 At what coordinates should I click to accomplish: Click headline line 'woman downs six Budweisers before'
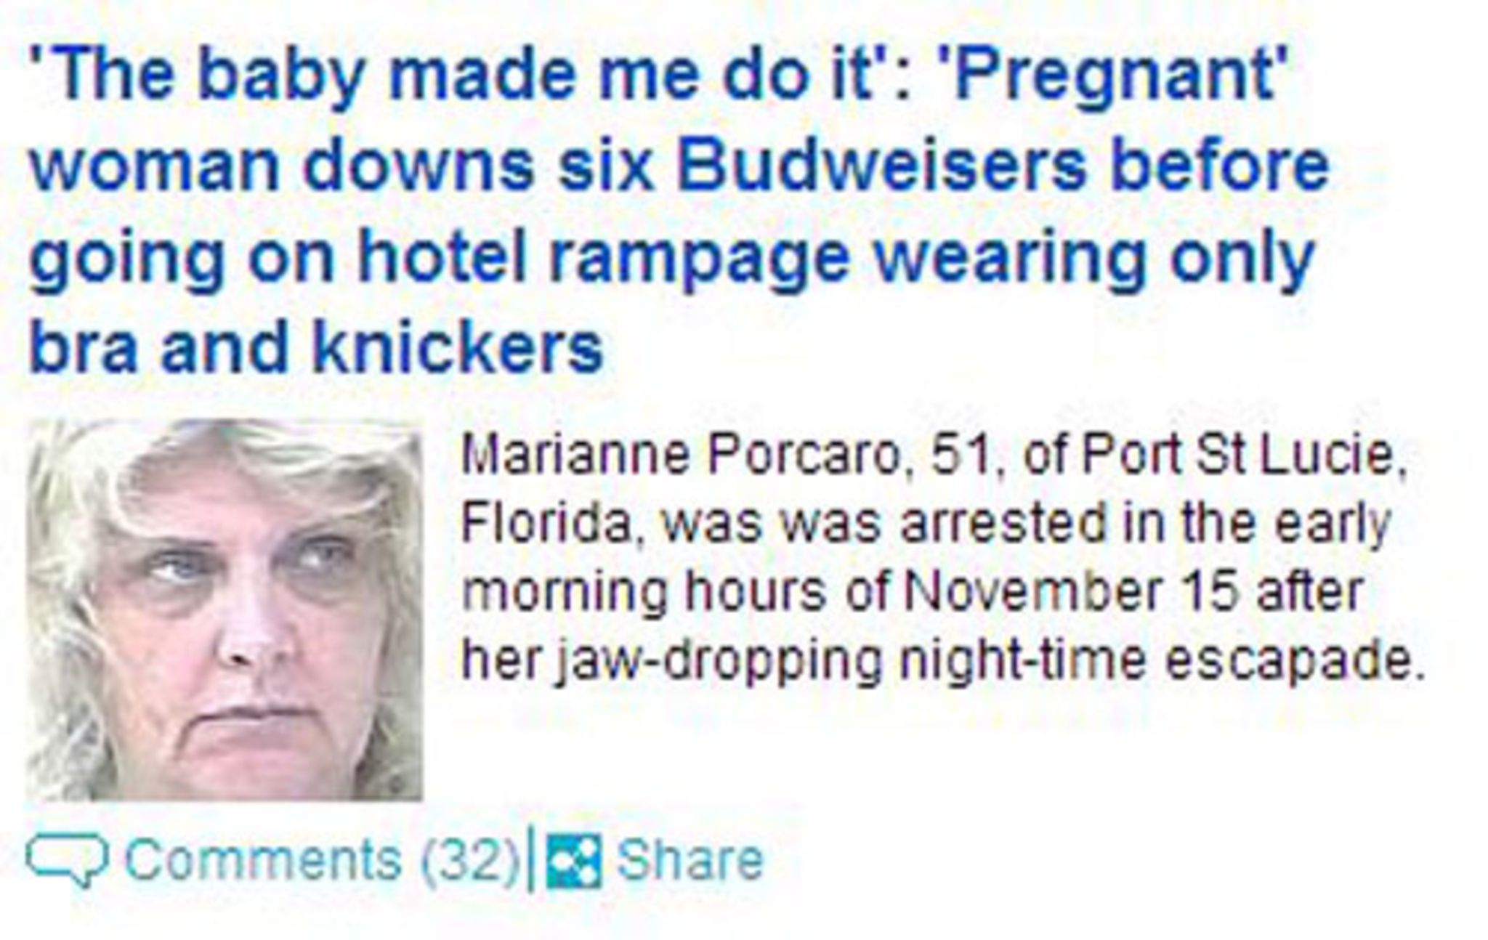point(679,167)
